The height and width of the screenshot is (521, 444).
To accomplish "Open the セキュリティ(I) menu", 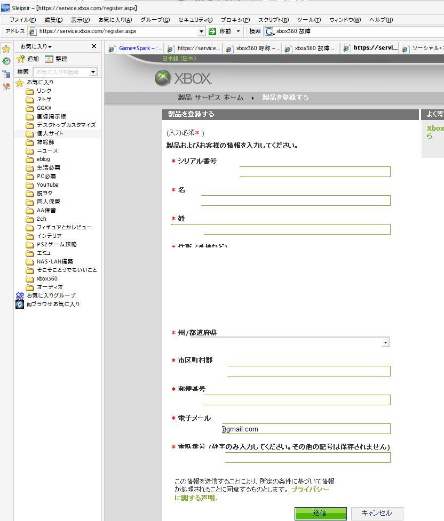I will click(x=195, y=20).
